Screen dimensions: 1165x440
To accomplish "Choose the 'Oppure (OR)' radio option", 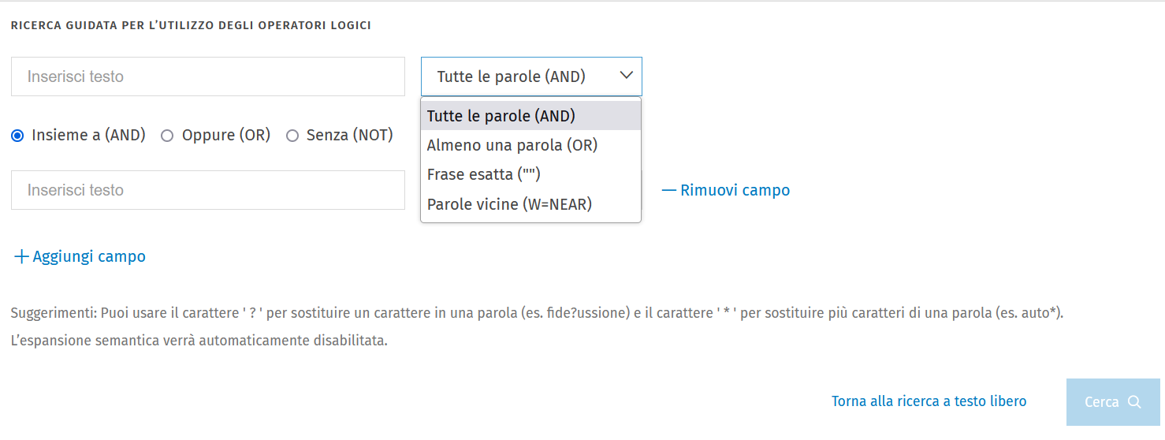I will pyautogui.click(x=167, y=136).
